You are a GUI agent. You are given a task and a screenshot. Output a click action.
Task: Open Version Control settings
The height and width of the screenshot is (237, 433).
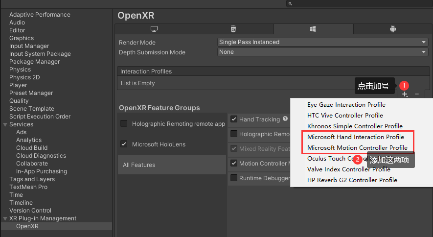point(30,211)
